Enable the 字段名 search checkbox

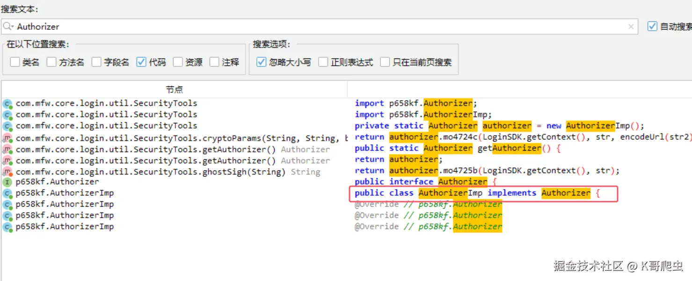(x=96, y=62)
